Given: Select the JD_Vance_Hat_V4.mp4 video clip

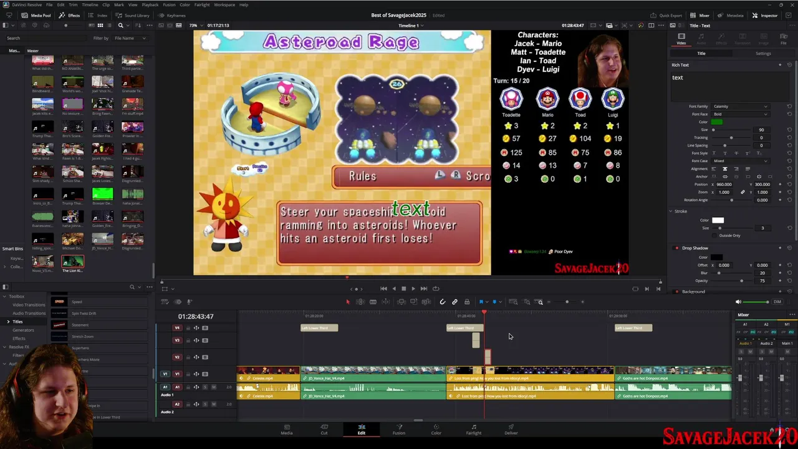Looking at the screenshot, I should click(373, 374).
